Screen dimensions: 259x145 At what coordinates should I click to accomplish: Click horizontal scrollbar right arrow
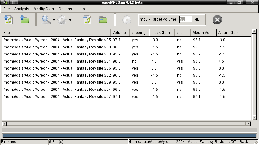[248, 124]
